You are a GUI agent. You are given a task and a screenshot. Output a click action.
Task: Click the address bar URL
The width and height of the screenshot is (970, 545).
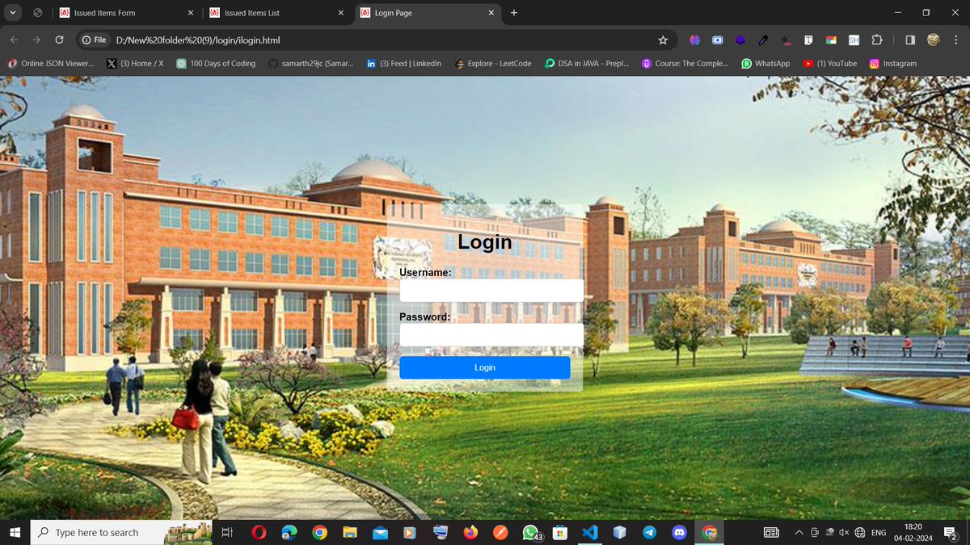coord(198,40)
